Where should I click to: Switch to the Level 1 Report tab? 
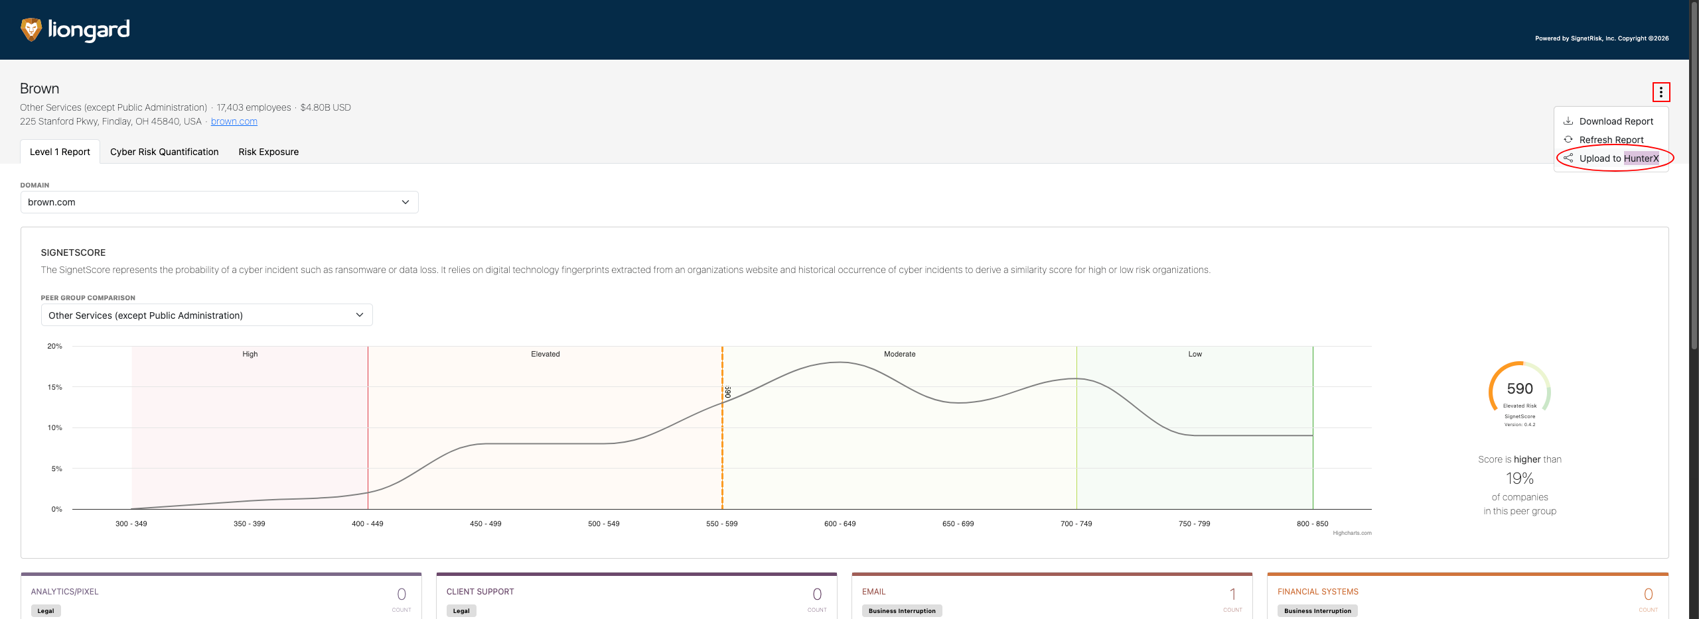(x=60, y=152)
